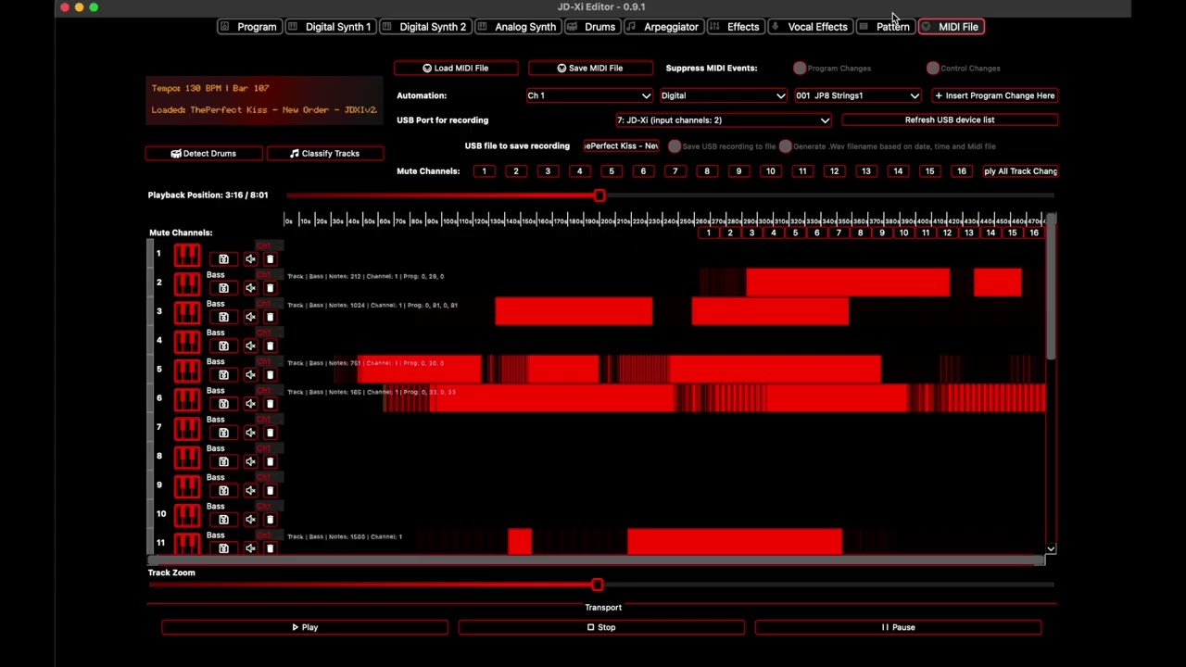Delete track 5 with its trash icon
The width and height of the screenshot is (1186, 667).
click(x=270, y=375)
